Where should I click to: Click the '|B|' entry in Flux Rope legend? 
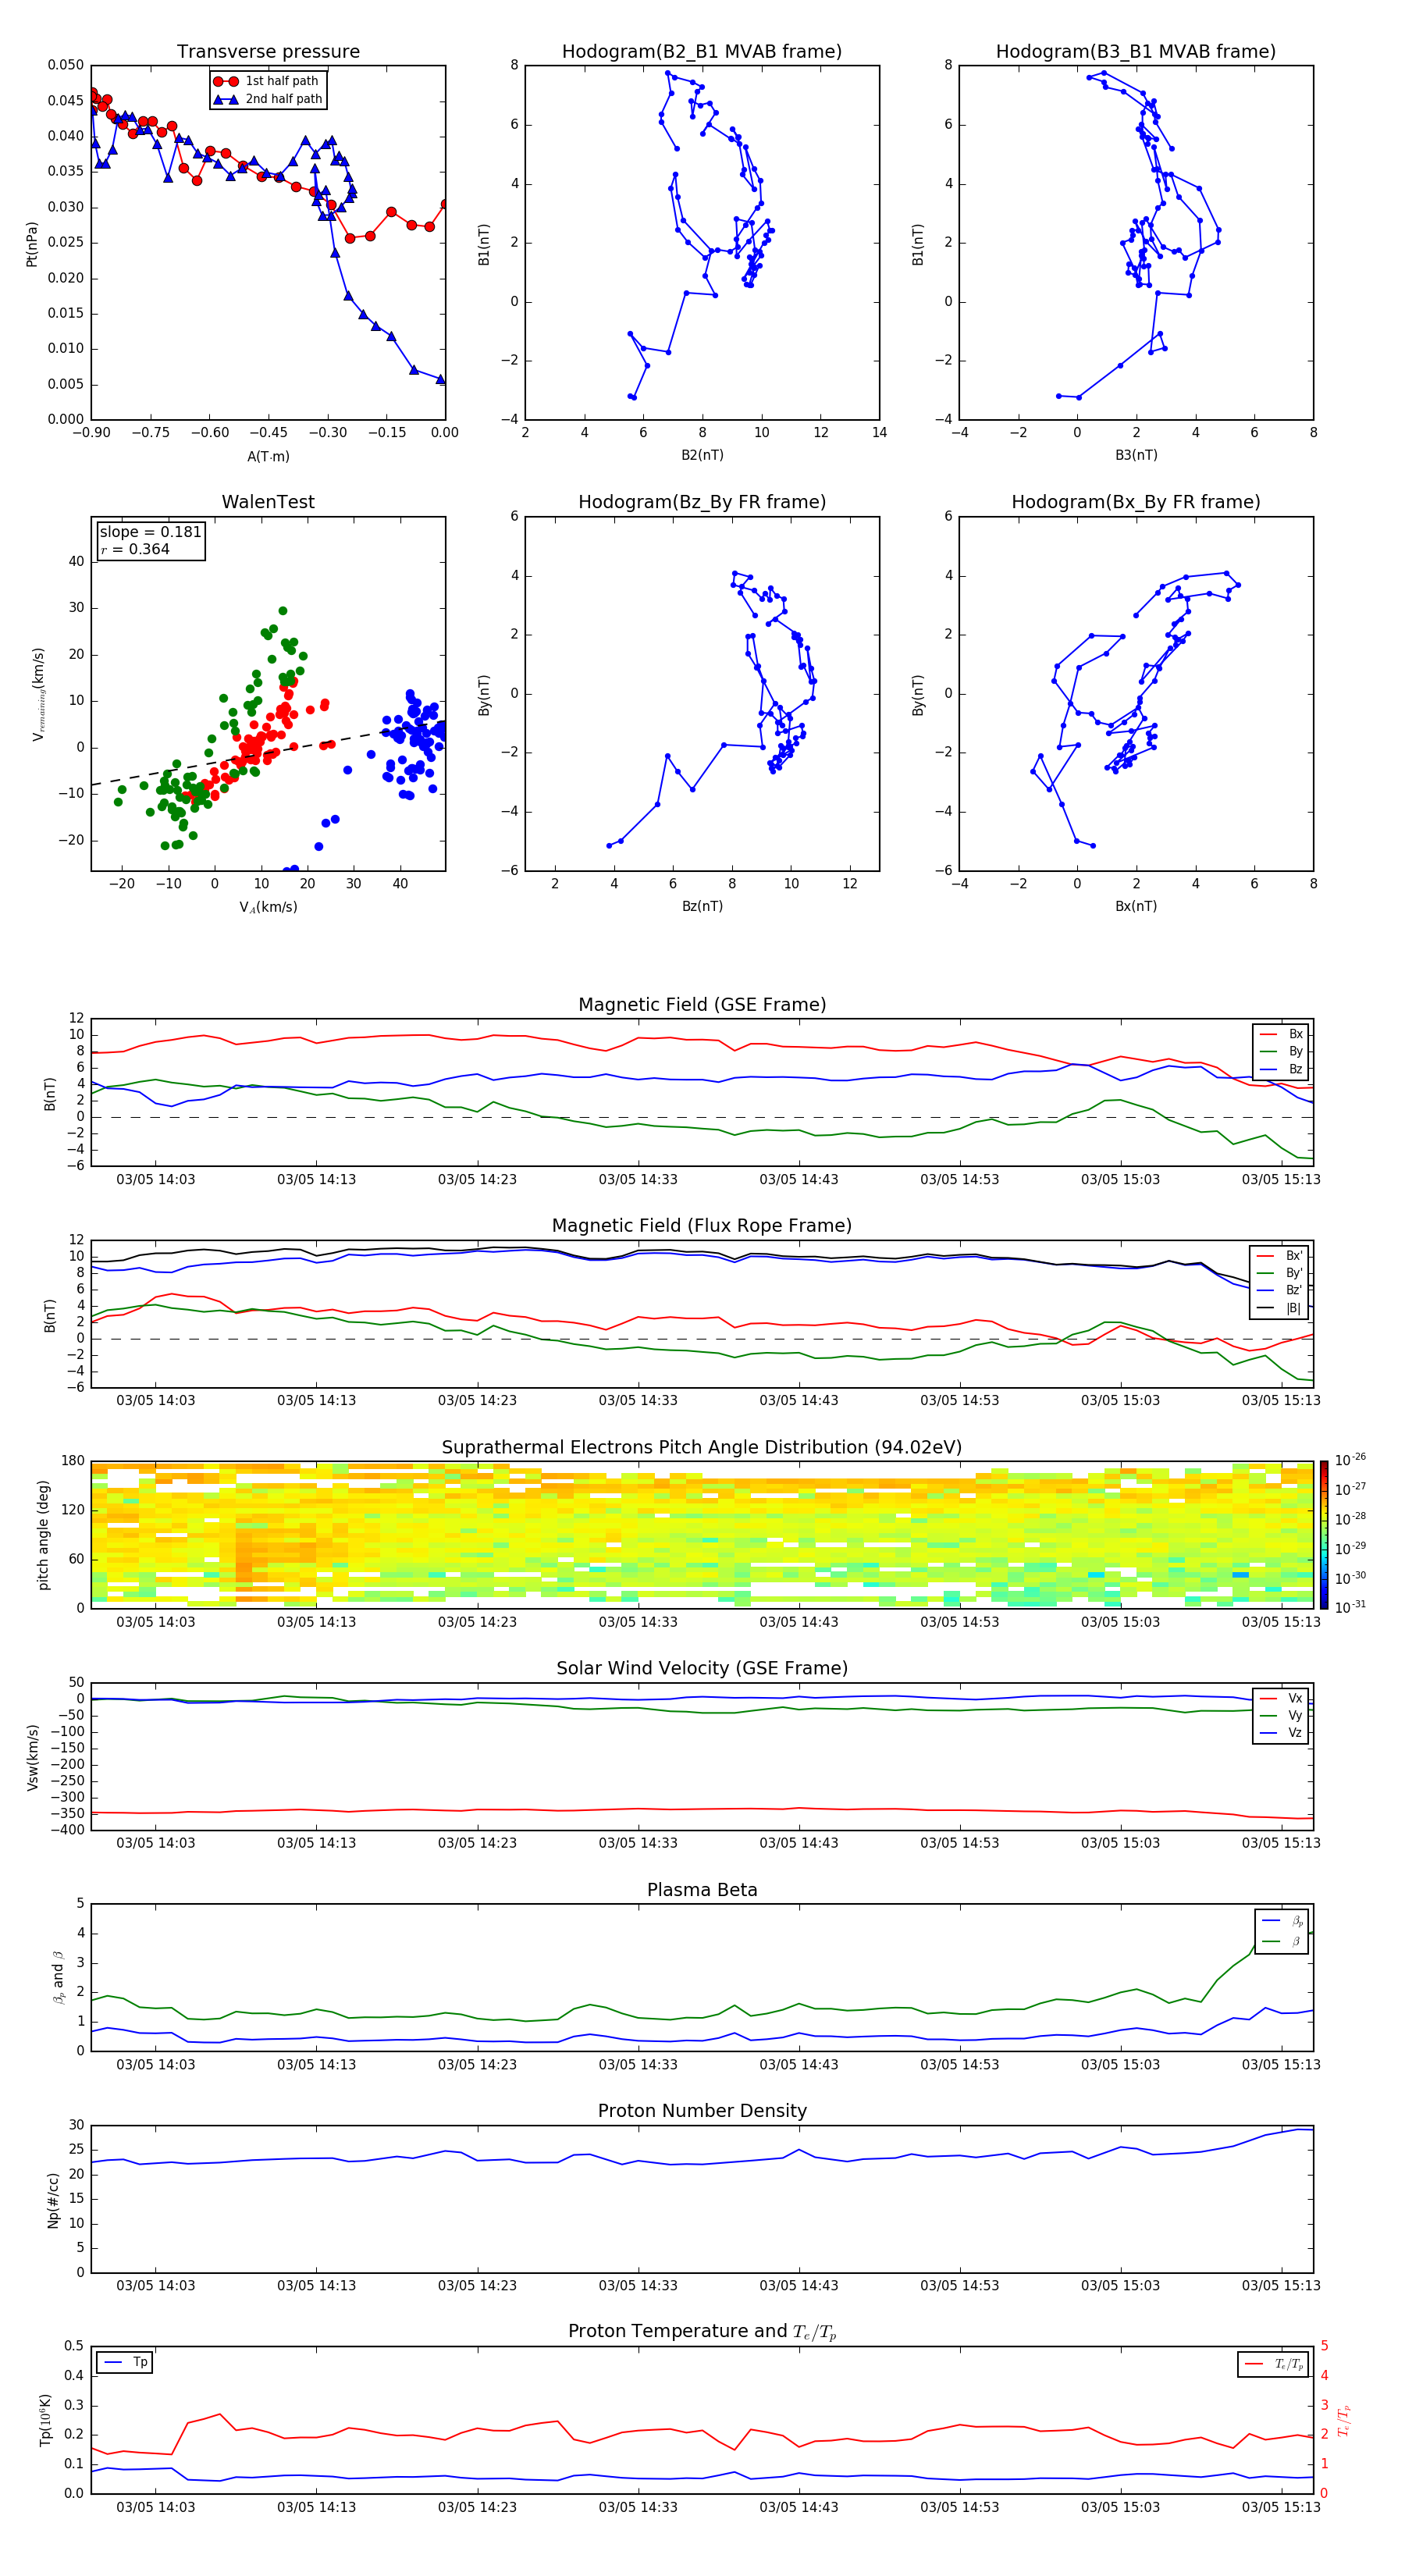[1280, 1308]
